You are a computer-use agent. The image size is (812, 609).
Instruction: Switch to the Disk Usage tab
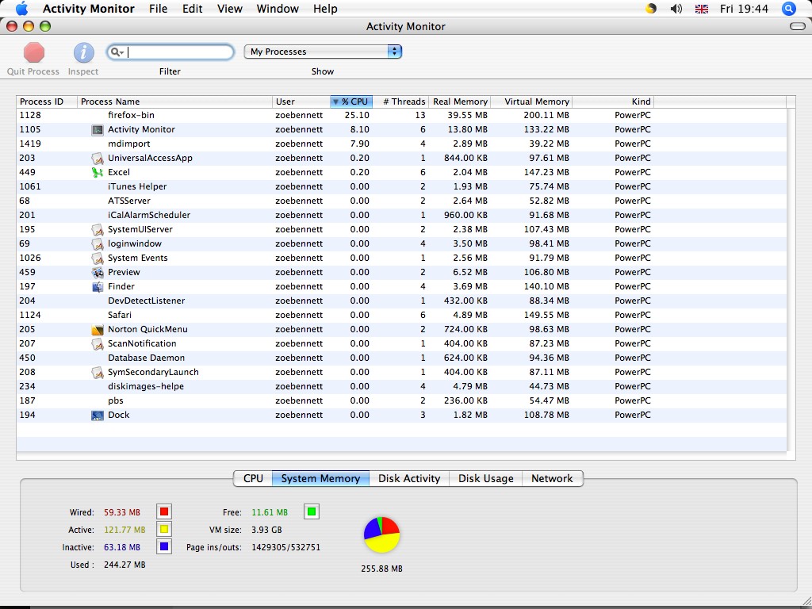[486, 478]
